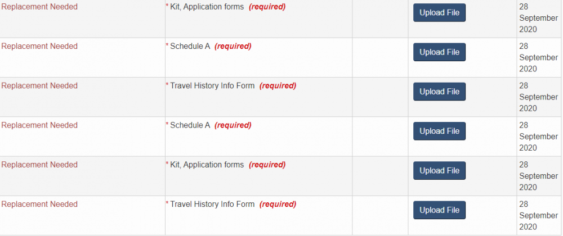Click second Travel History Info Form label
Viewport: 563px width, 236px height.
point(212,205)
